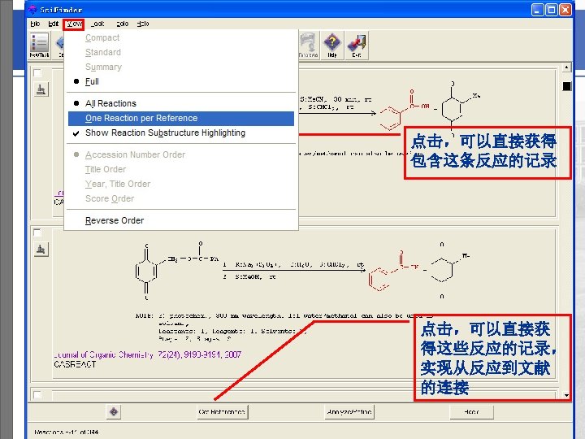Select the All Reactions option
585x439 pixels.
coord(181,103)
